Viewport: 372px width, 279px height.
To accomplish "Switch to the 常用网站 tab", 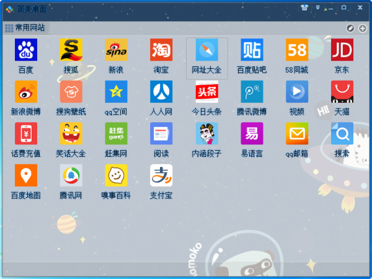I will point(25,28).
